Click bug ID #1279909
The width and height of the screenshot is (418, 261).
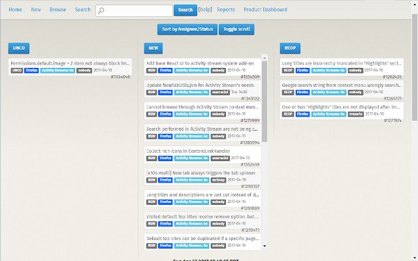coord(249,120)
